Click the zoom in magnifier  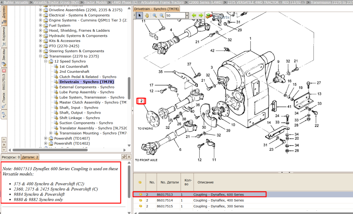[x=155, y=15]
